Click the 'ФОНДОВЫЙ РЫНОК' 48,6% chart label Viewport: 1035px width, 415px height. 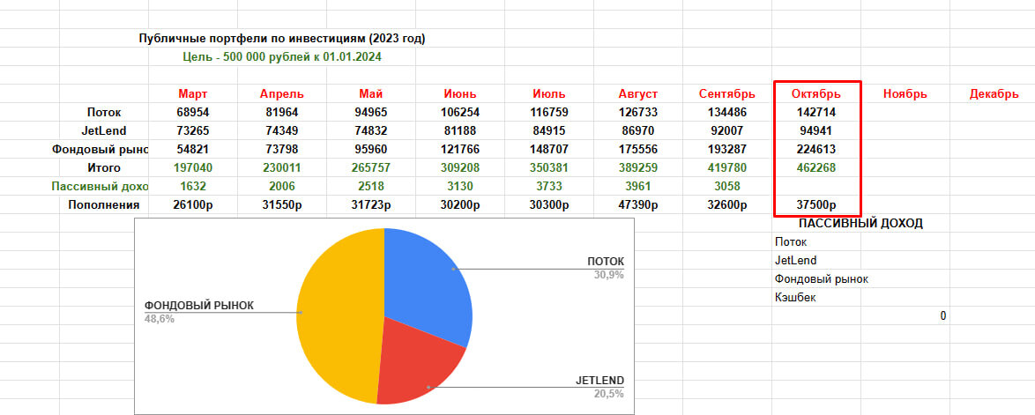(198, 311)
